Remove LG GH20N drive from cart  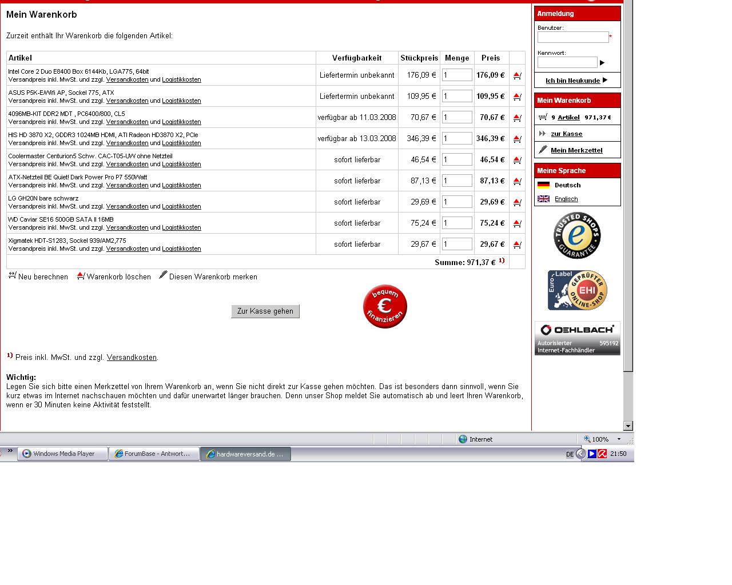pos(517,202)
